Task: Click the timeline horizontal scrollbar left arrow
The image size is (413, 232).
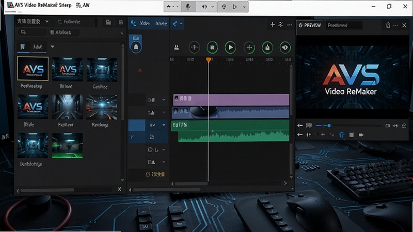Action: tap(172, 184)
